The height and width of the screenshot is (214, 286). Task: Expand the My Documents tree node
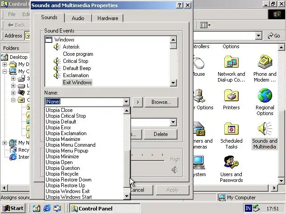(x=5, y=64)
